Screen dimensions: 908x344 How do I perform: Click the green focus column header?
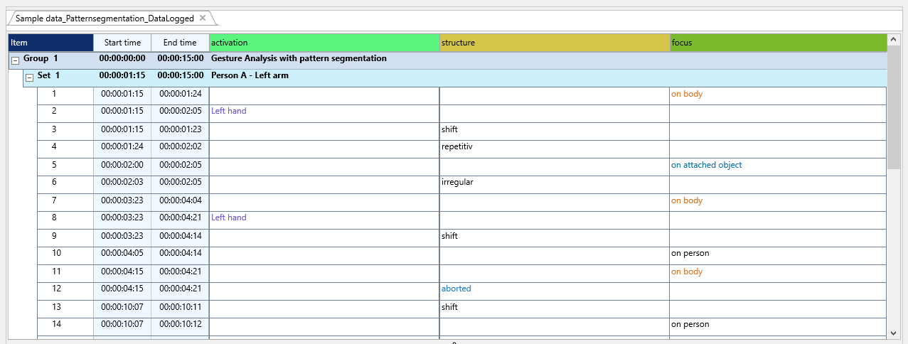pyautogui.click(x=779, y=43)
